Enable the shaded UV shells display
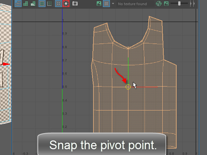This screenshot has height=155, width=207. coord(26,4)
